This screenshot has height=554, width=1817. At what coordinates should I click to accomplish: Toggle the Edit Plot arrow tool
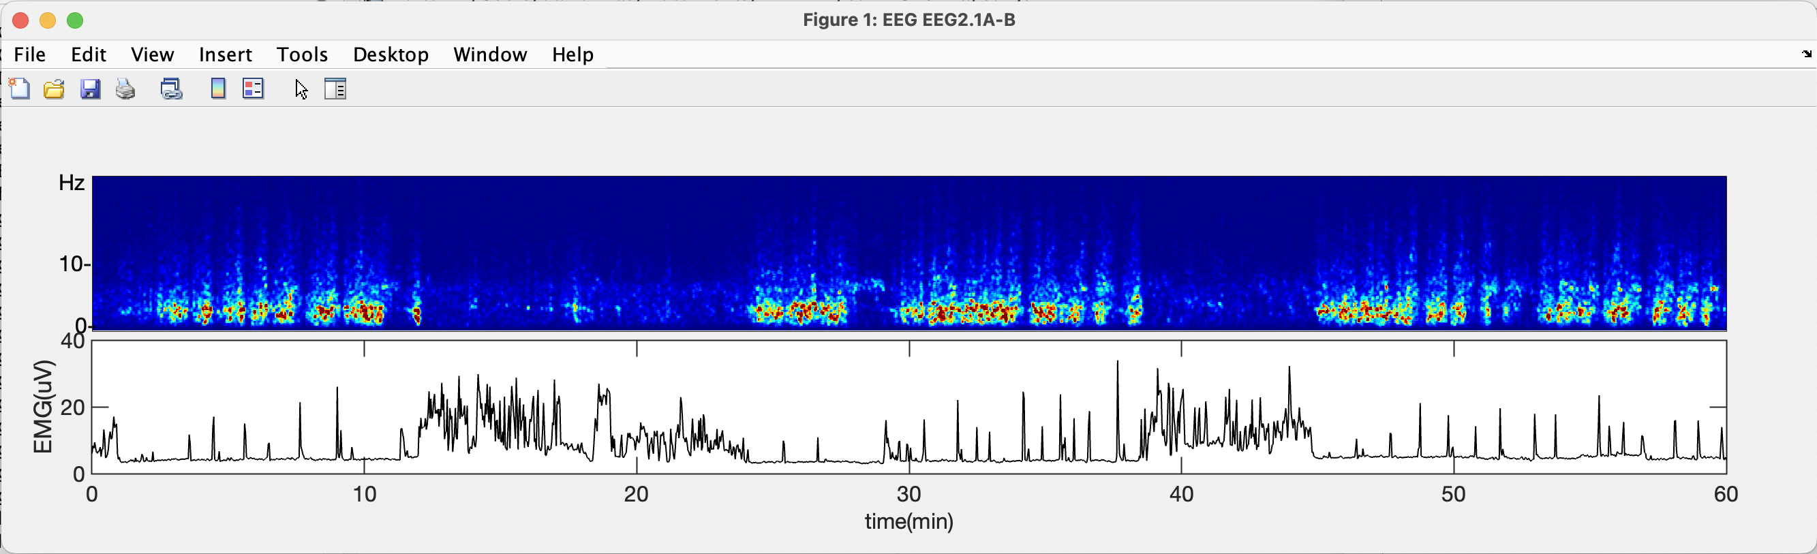click(301, 89)
